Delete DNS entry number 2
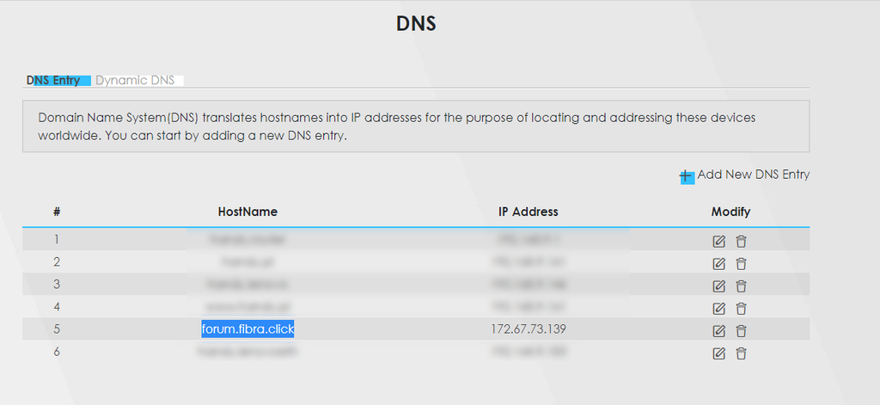Image resolution: width=880 pixels, height=405 pixels. pyautogui.click(x=741, y=264)
